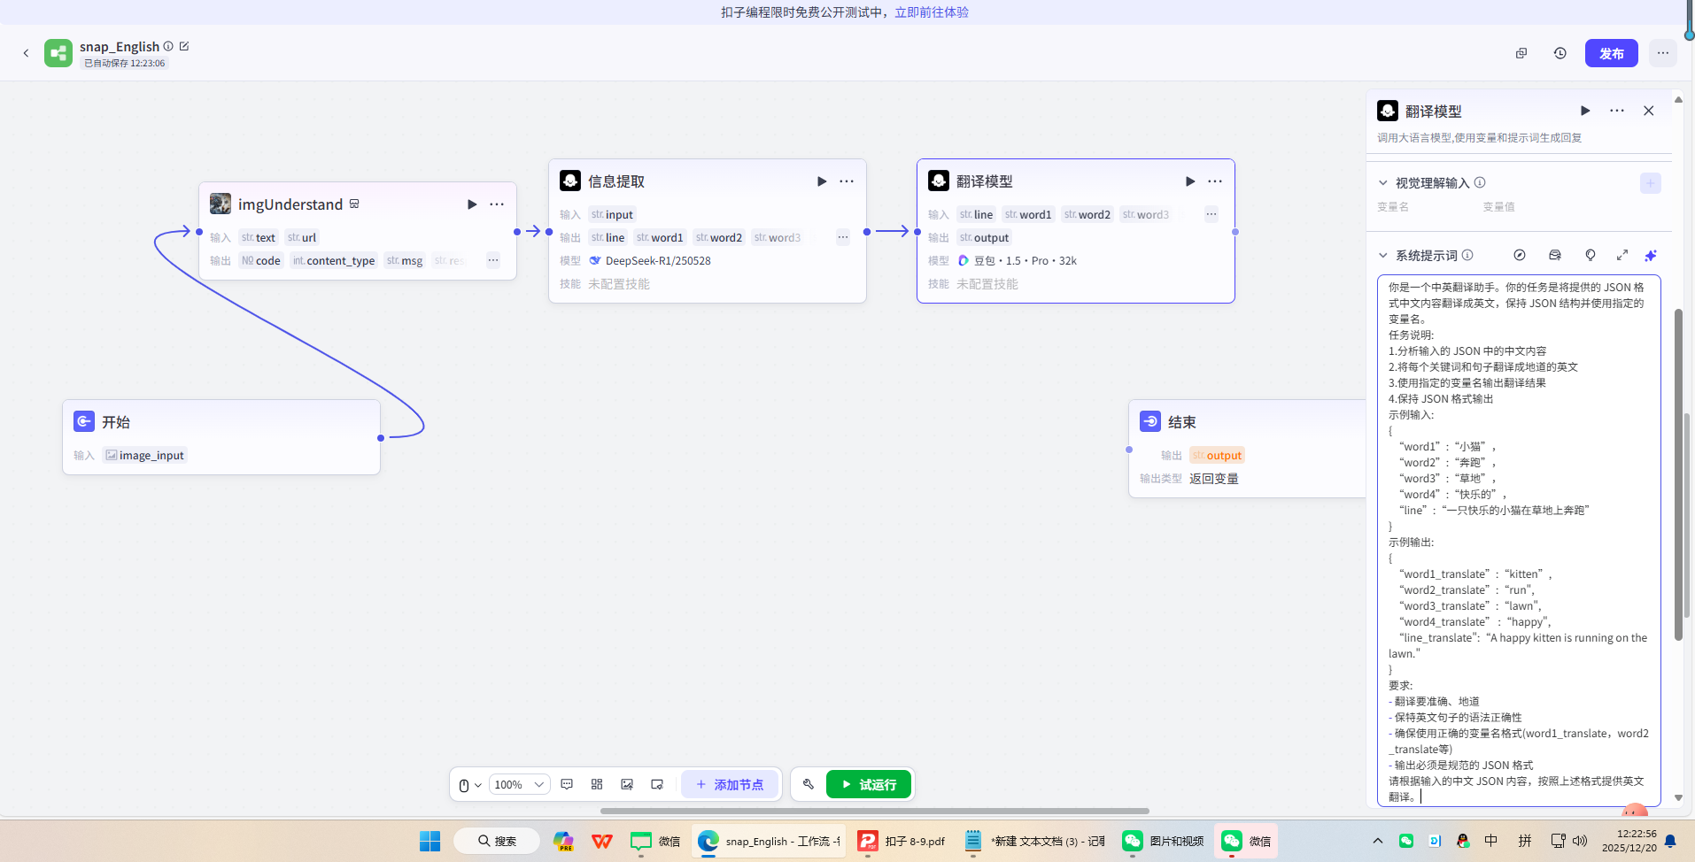Open the WPS Office taskbar icon

point(602,841)
